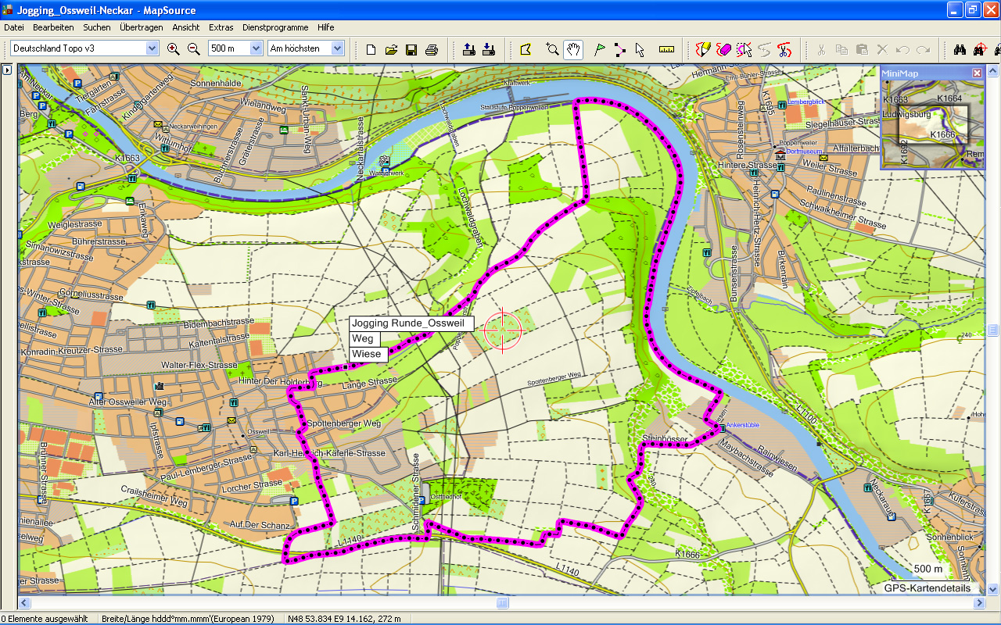Open the Hilfe menu
Screen dimensions: 1001x625
tap(326, 27)
